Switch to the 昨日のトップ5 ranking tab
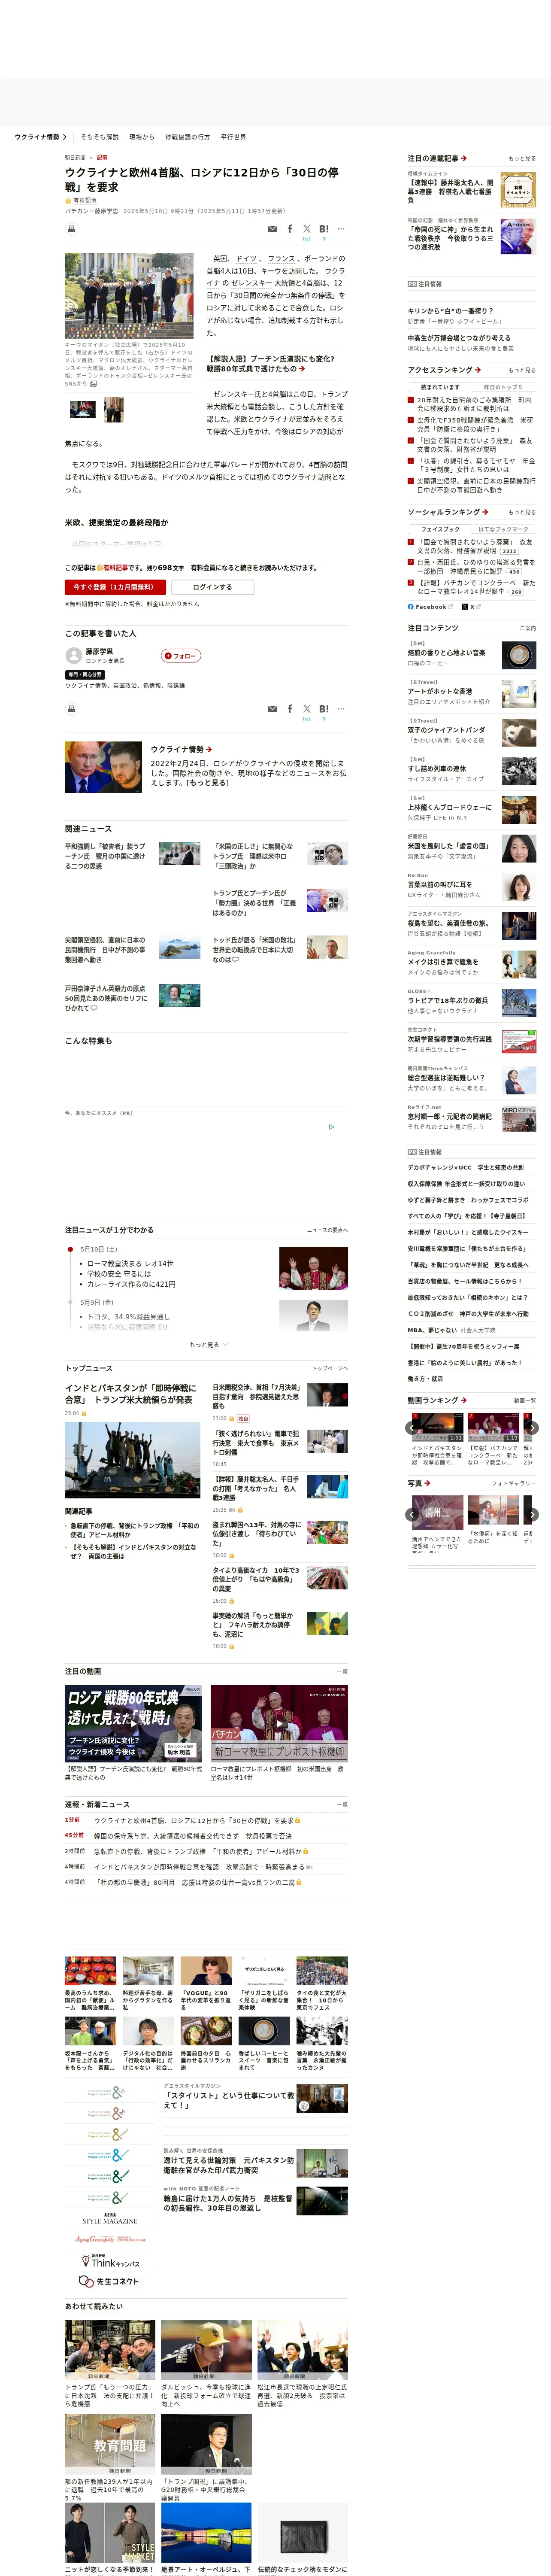Screen dimensions: 551x2576 [x=503, y=387]
